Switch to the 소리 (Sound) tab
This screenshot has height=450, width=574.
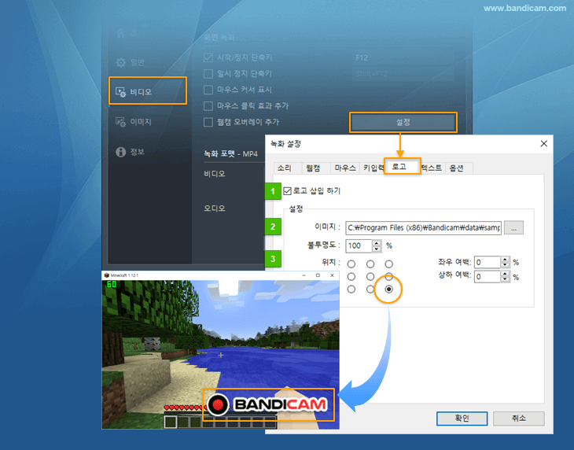click(x=284, y=168)
